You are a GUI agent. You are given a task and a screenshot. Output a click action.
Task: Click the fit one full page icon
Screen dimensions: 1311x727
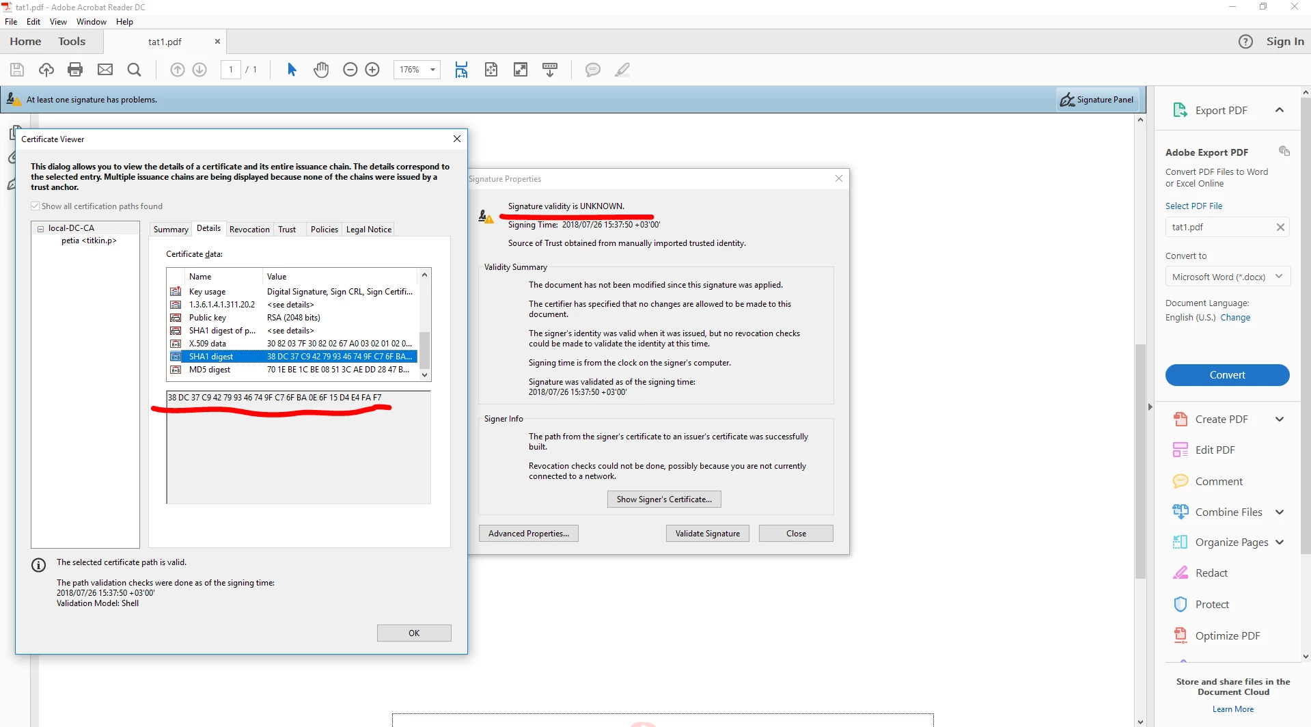tap(491, 70)
